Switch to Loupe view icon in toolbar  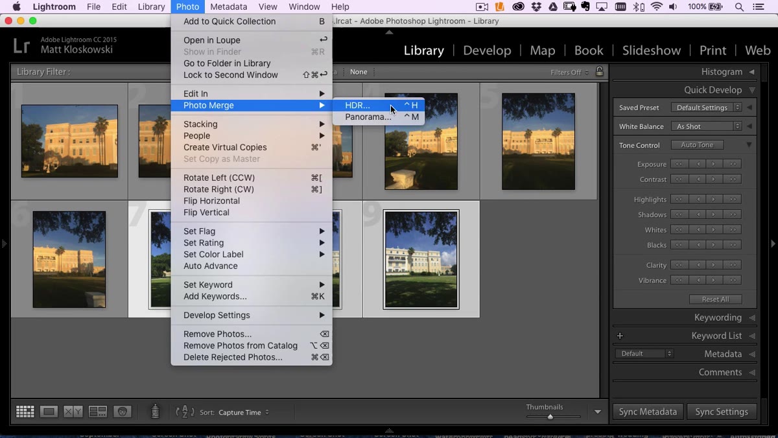49,411
